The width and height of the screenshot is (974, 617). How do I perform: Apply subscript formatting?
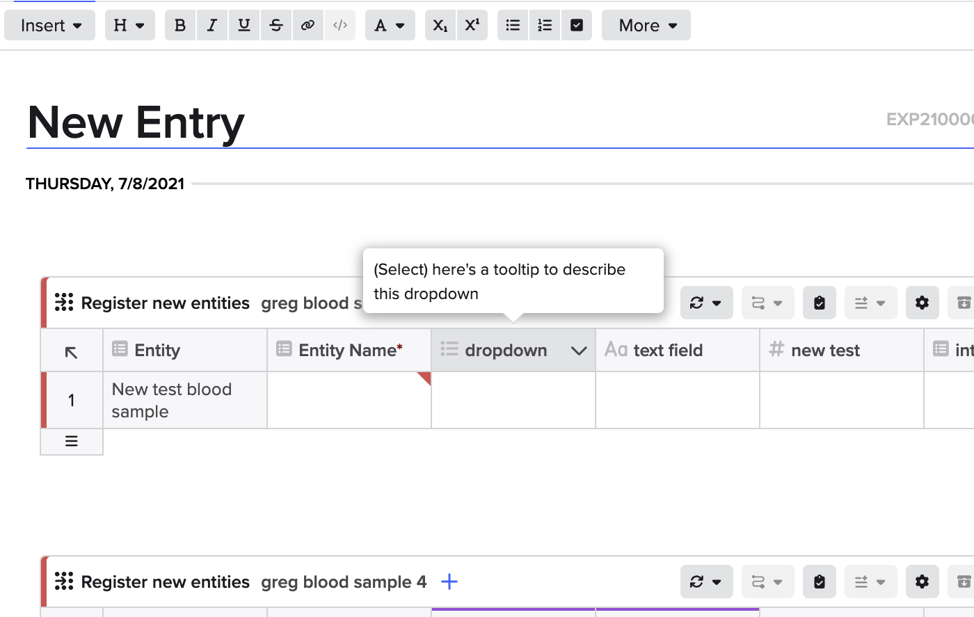(440, 25)
